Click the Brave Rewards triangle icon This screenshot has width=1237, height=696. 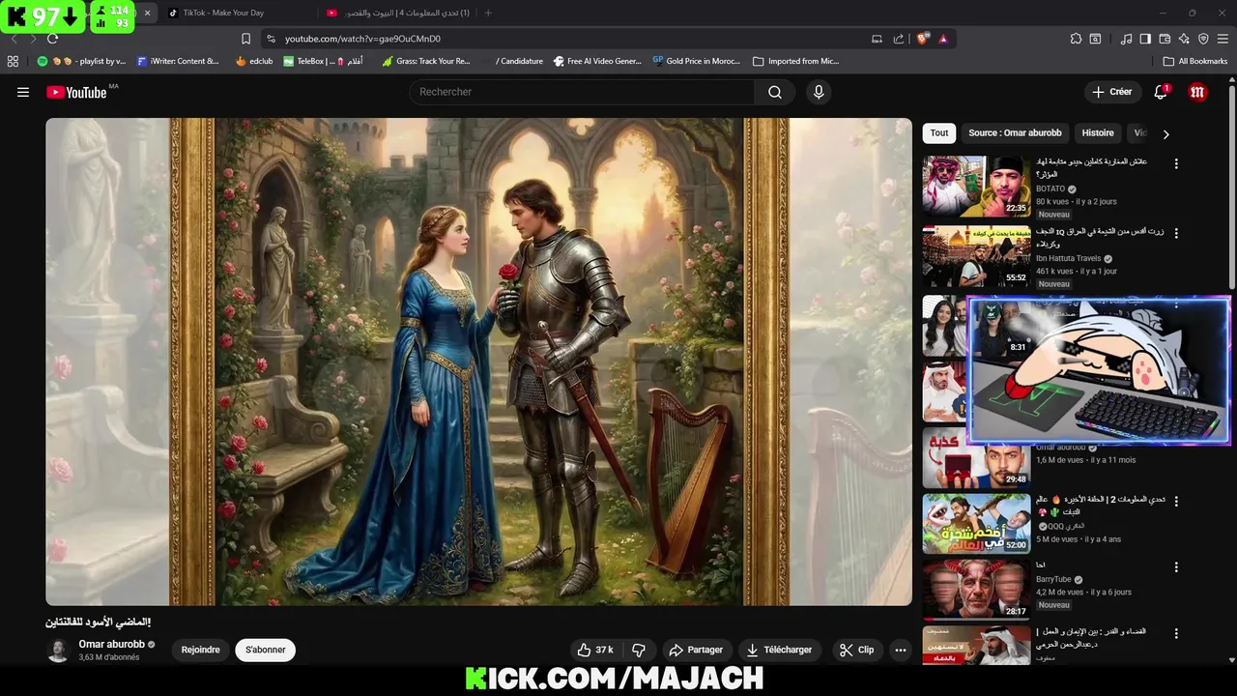click(x=943, y=39)
